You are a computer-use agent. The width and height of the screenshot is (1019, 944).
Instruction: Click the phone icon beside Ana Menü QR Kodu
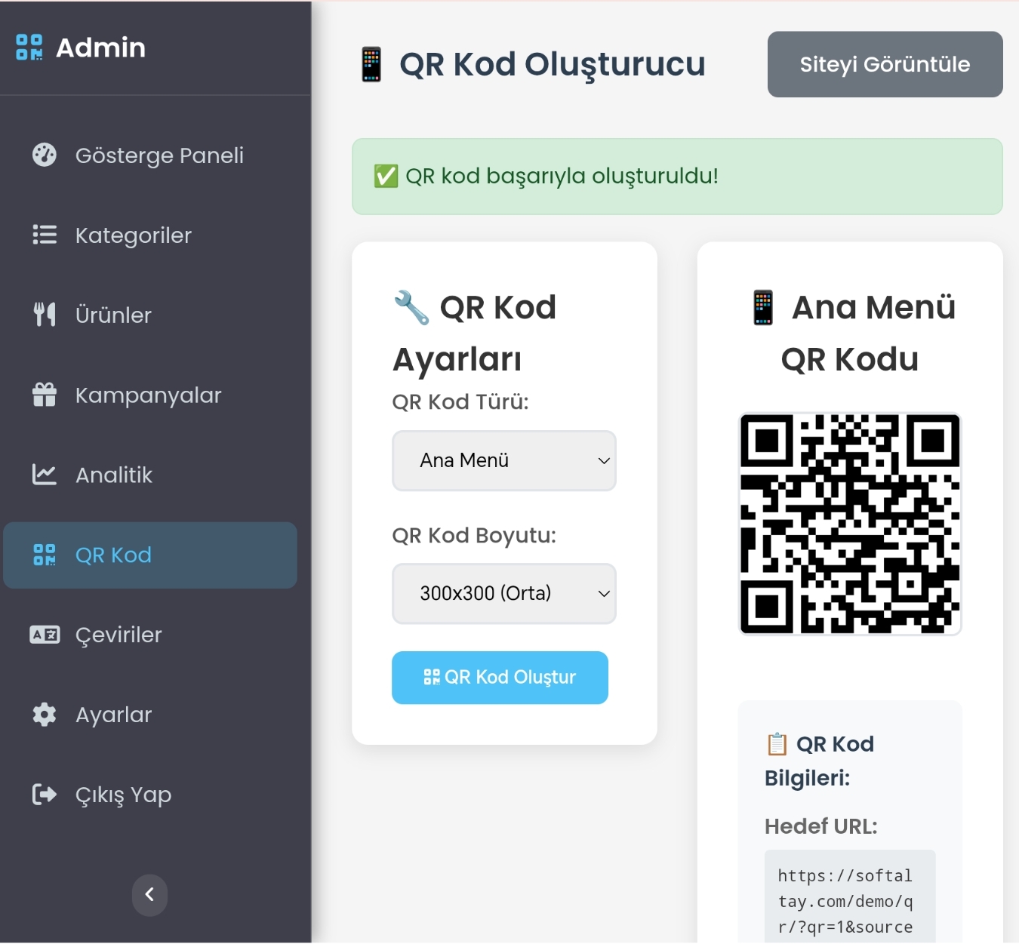click(763, 308)
